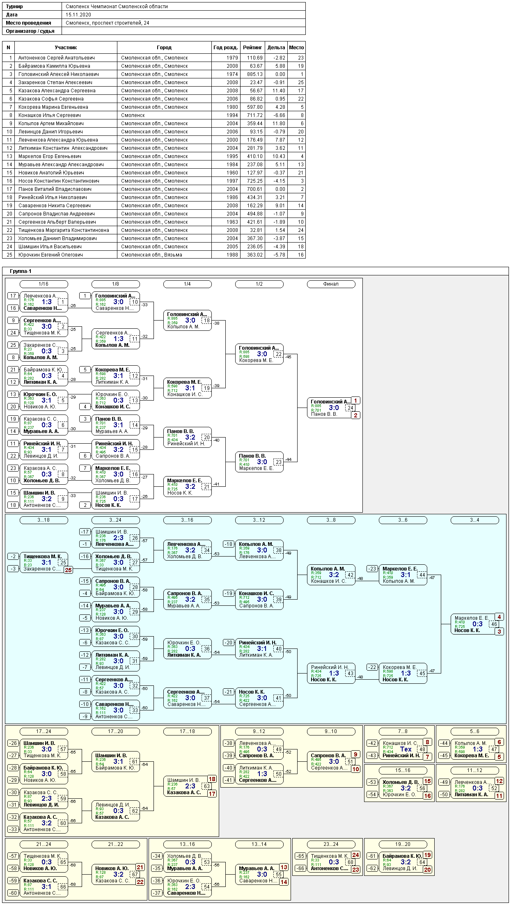Click the 9...12 placement round header

click(259, 731)
